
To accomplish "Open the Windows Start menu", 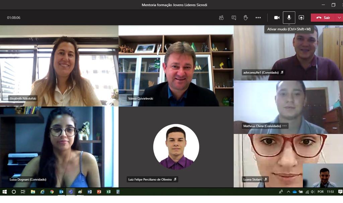I will [5, 192].
